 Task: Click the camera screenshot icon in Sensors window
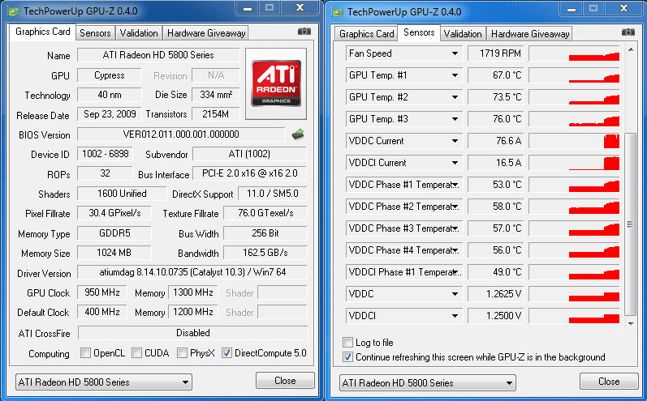[628, 32]
